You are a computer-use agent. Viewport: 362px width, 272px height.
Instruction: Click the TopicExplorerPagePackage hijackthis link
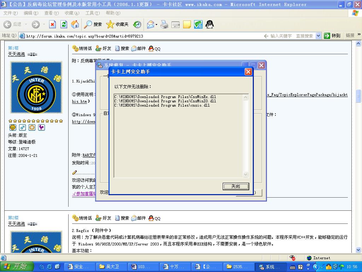[x=307, y=95]
